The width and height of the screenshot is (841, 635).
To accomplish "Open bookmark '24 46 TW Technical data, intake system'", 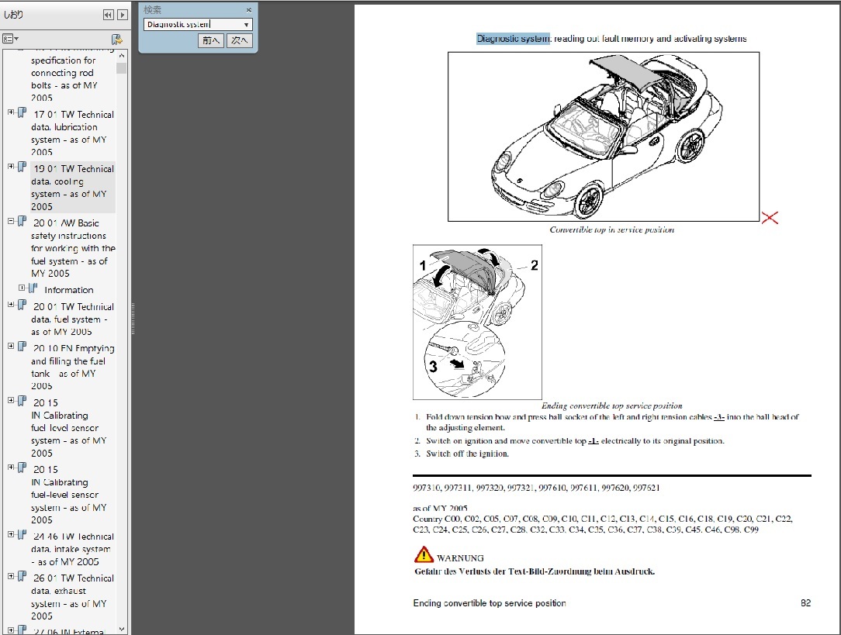I will (x=72, y=549).
